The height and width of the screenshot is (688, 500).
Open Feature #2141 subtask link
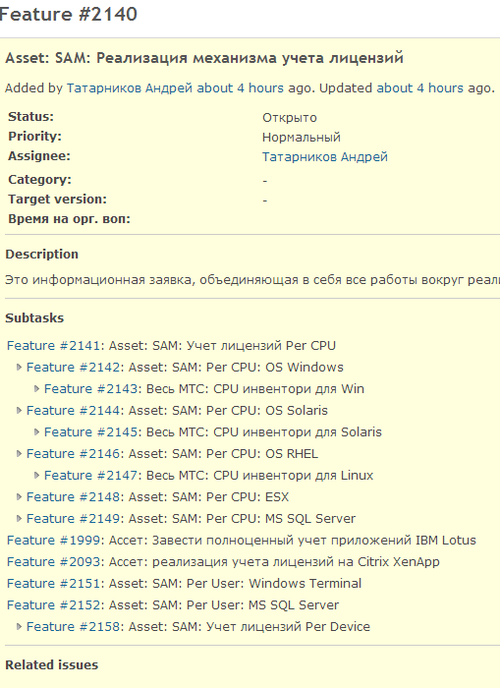click(54, 346)
